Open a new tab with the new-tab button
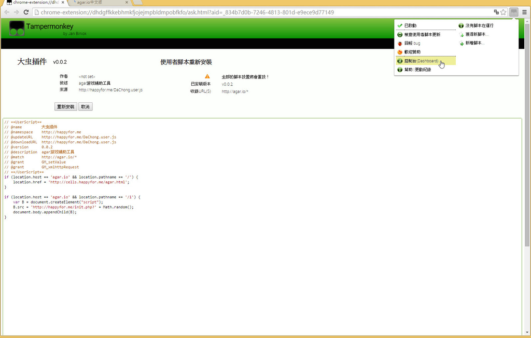The image size is (531, 338). (137, 3)
